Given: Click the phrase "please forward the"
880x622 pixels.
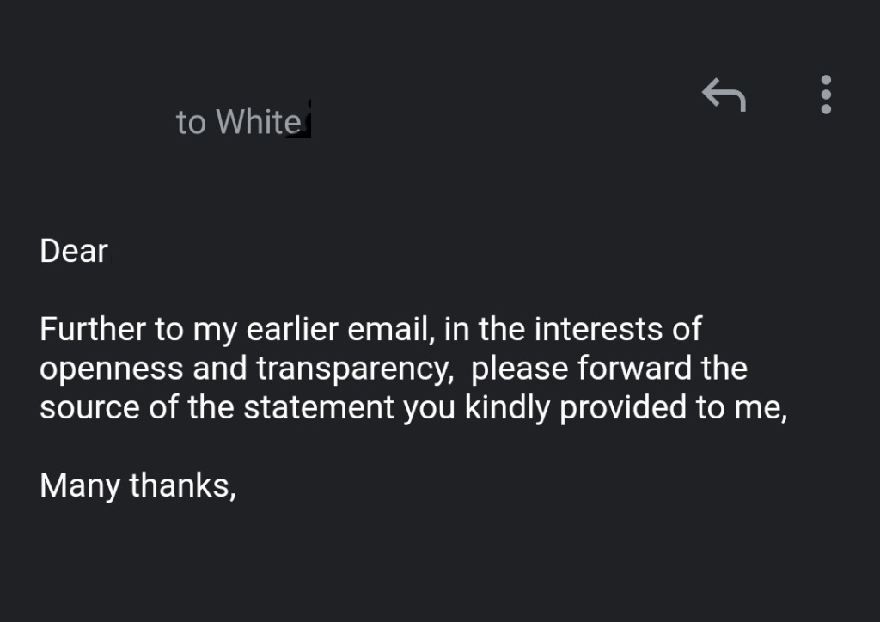Looking at the screenshot, I should [x=609, y=369].
